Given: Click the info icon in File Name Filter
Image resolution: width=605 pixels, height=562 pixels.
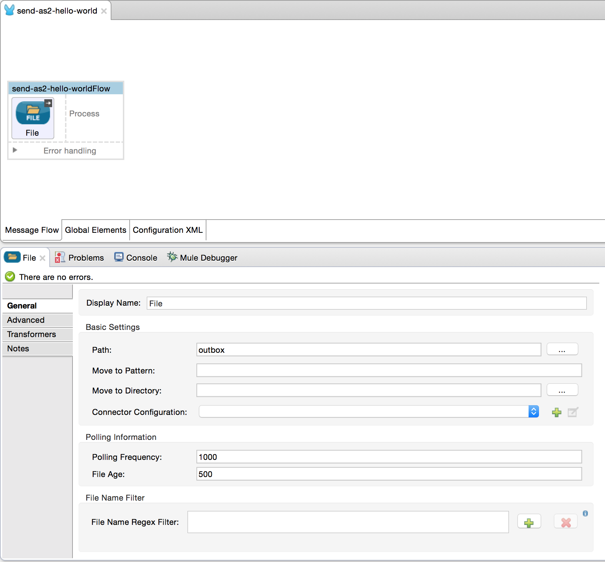Looking at the screenshot, I should 585,513.
